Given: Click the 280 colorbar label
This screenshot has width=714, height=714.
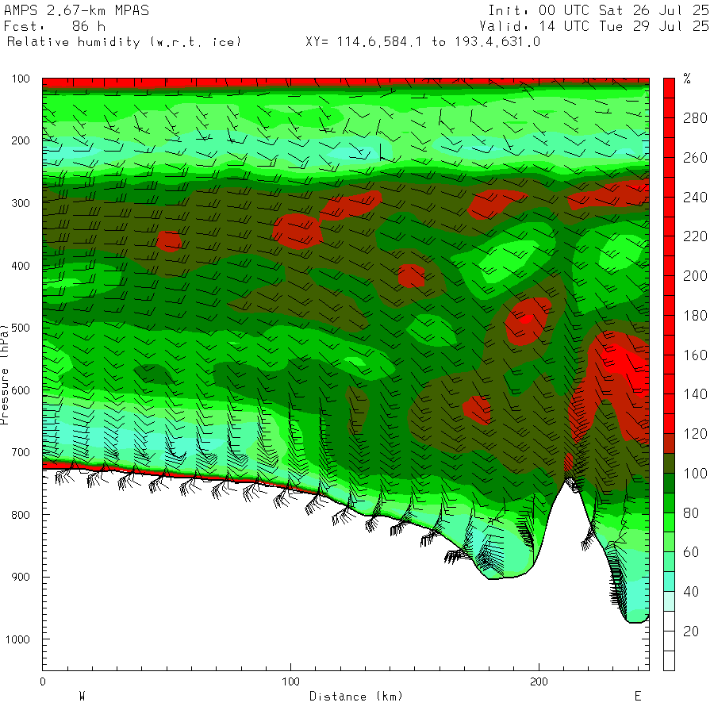Looking at the screenshot, I should click(695, 118).
